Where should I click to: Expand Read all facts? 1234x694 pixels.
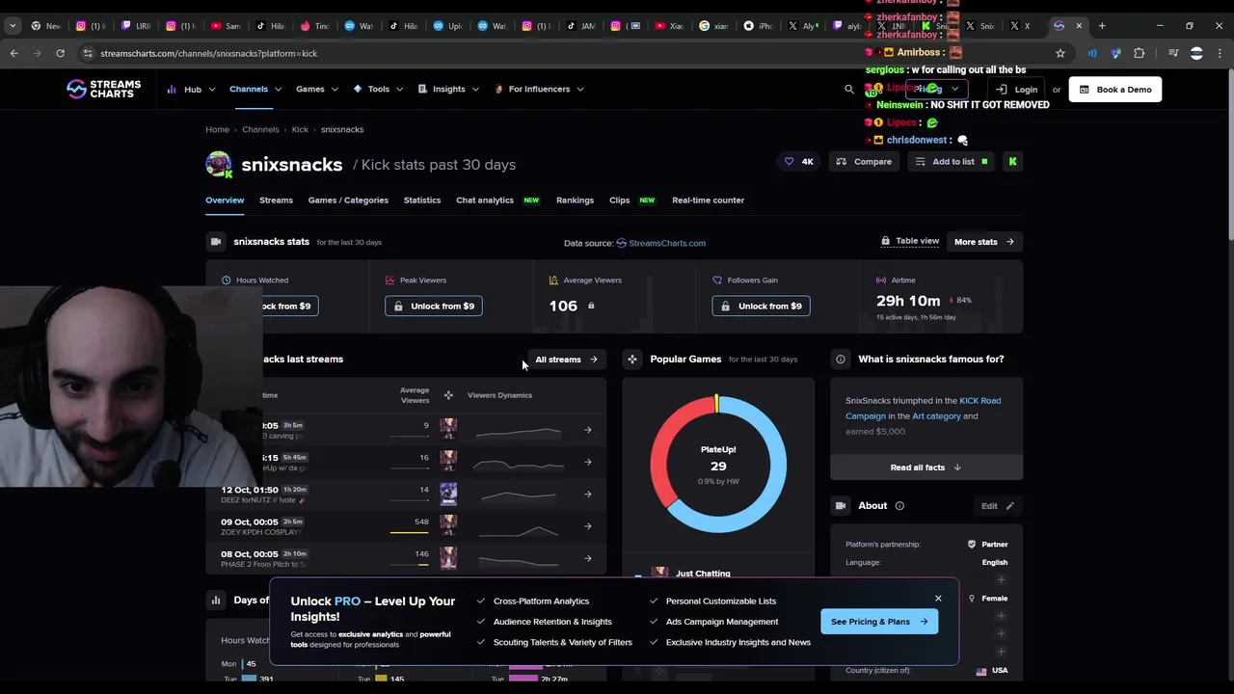pos(926,467)
